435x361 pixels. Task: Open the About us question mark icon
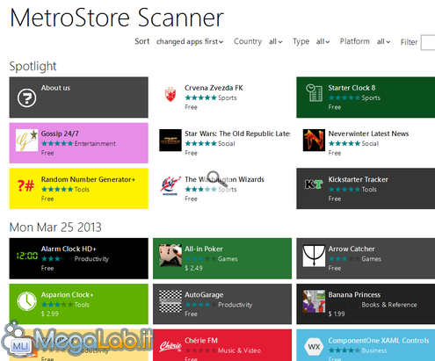26,97
